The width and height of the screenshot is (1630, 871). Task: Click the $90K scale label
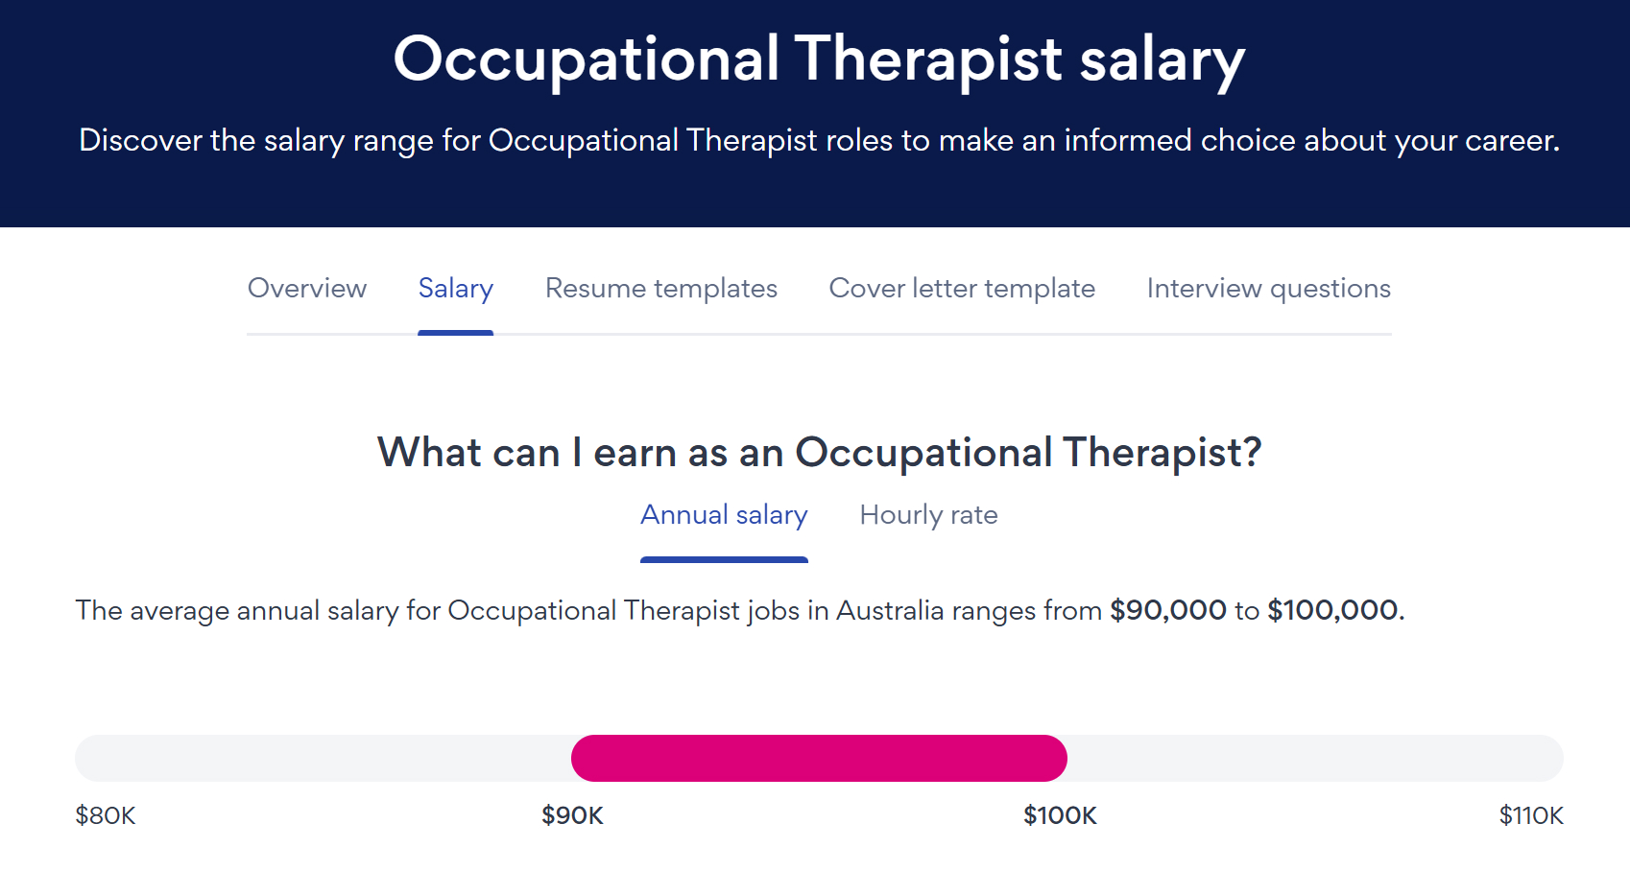tap(572, 815)
